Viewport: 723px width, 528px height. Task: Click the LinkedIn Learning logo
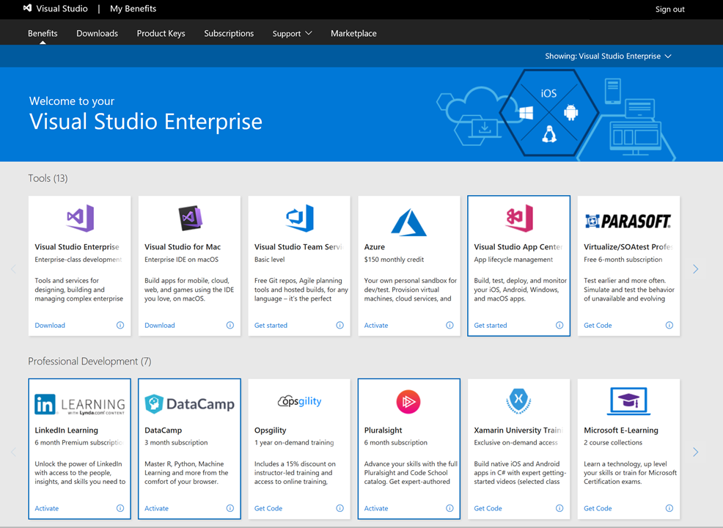[79, 404]
